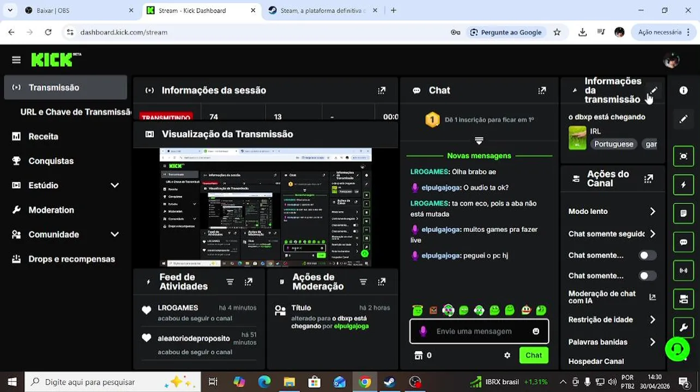Open the green support headset bubble
The image size is (700, 392).
click(677, 348)
